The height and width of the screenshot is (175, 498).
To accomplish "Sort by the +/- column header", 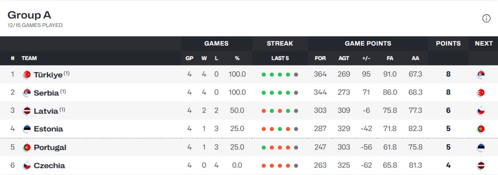I will [366, 58].
